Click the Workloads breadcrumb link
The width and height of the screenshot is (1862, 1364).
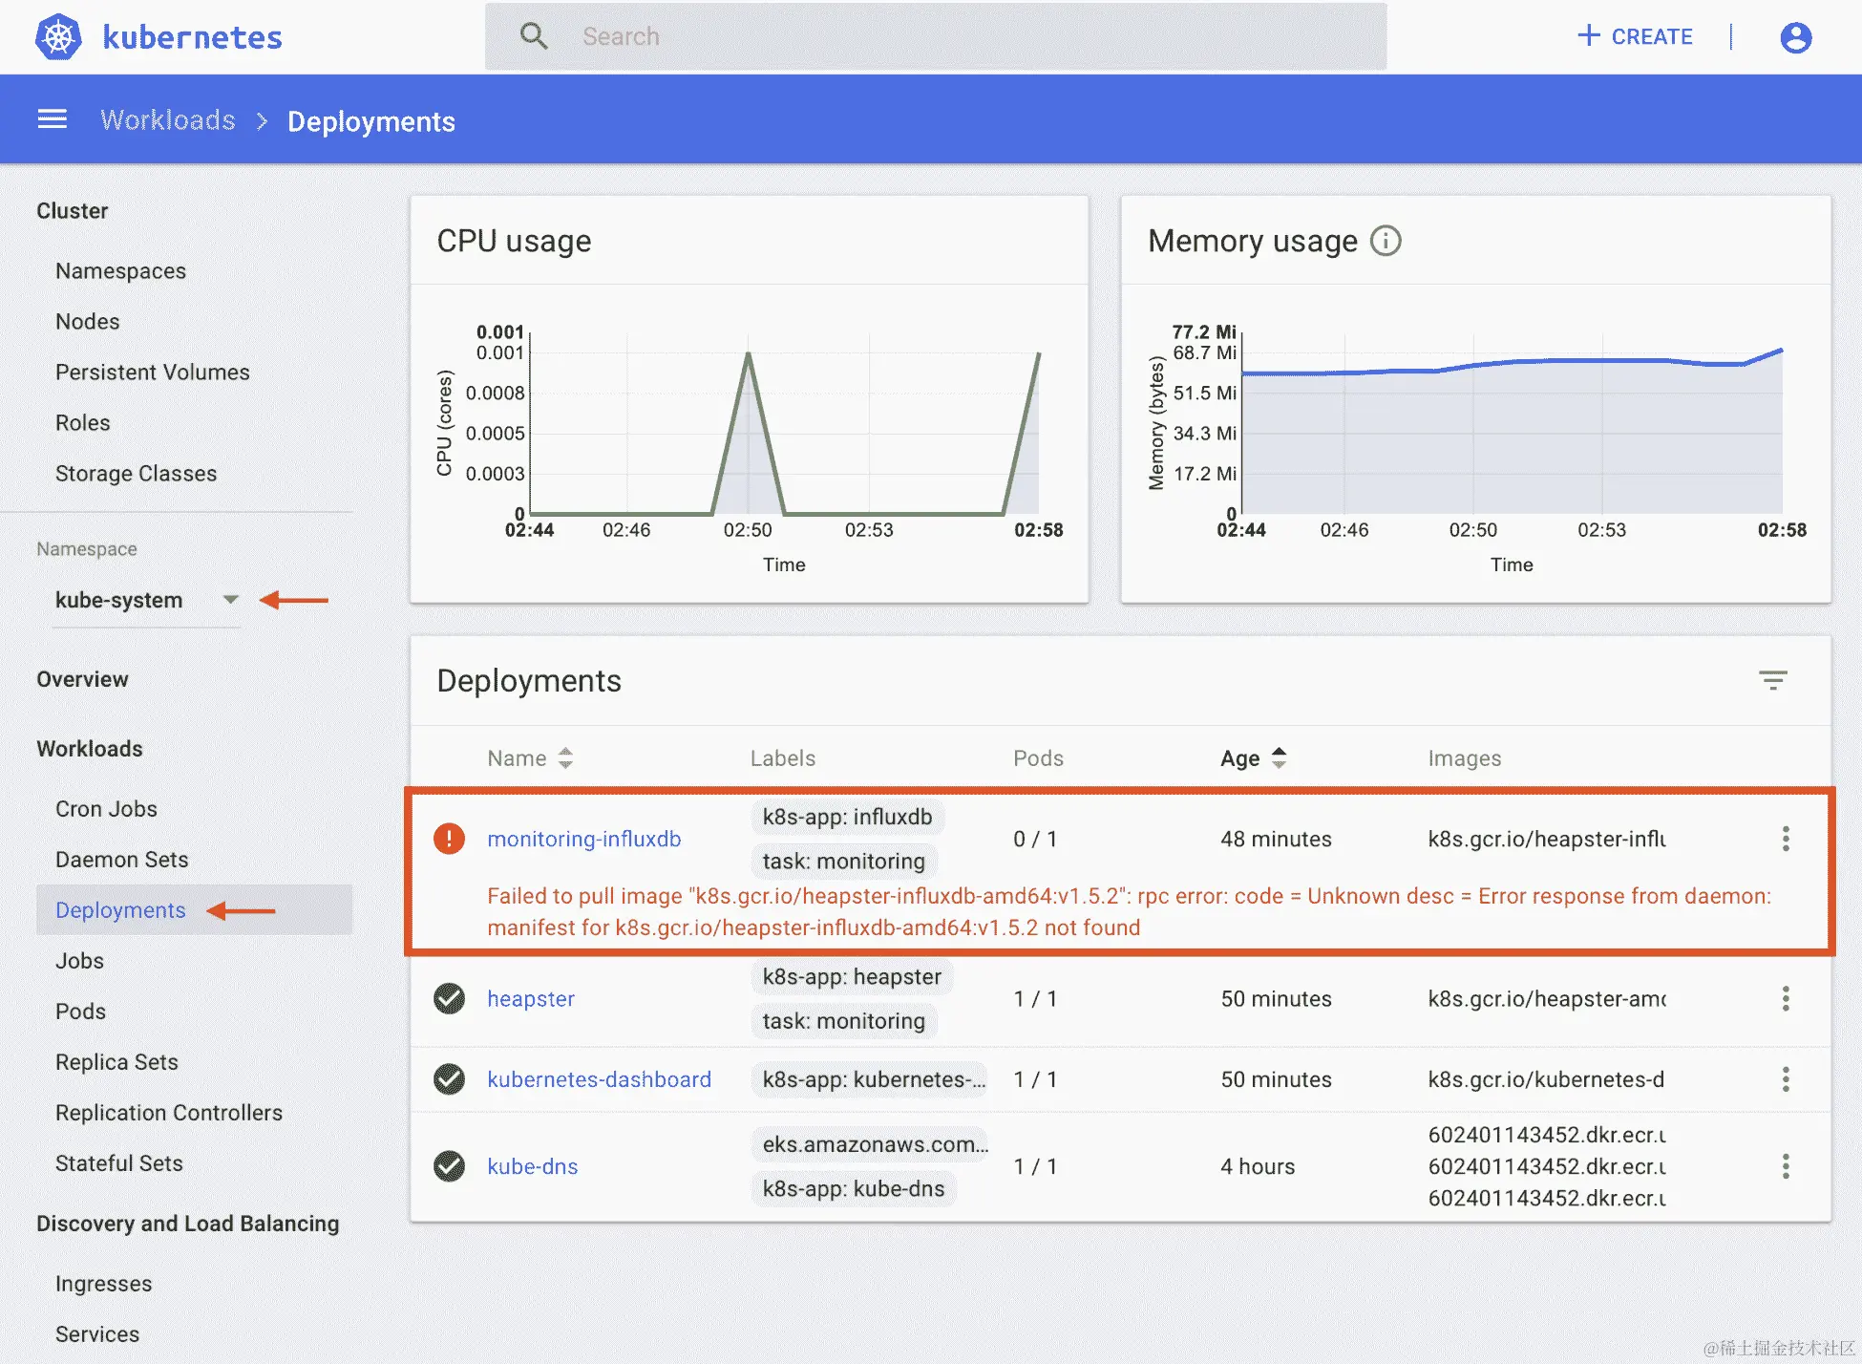pyautogui.click(x=168, y=120)
